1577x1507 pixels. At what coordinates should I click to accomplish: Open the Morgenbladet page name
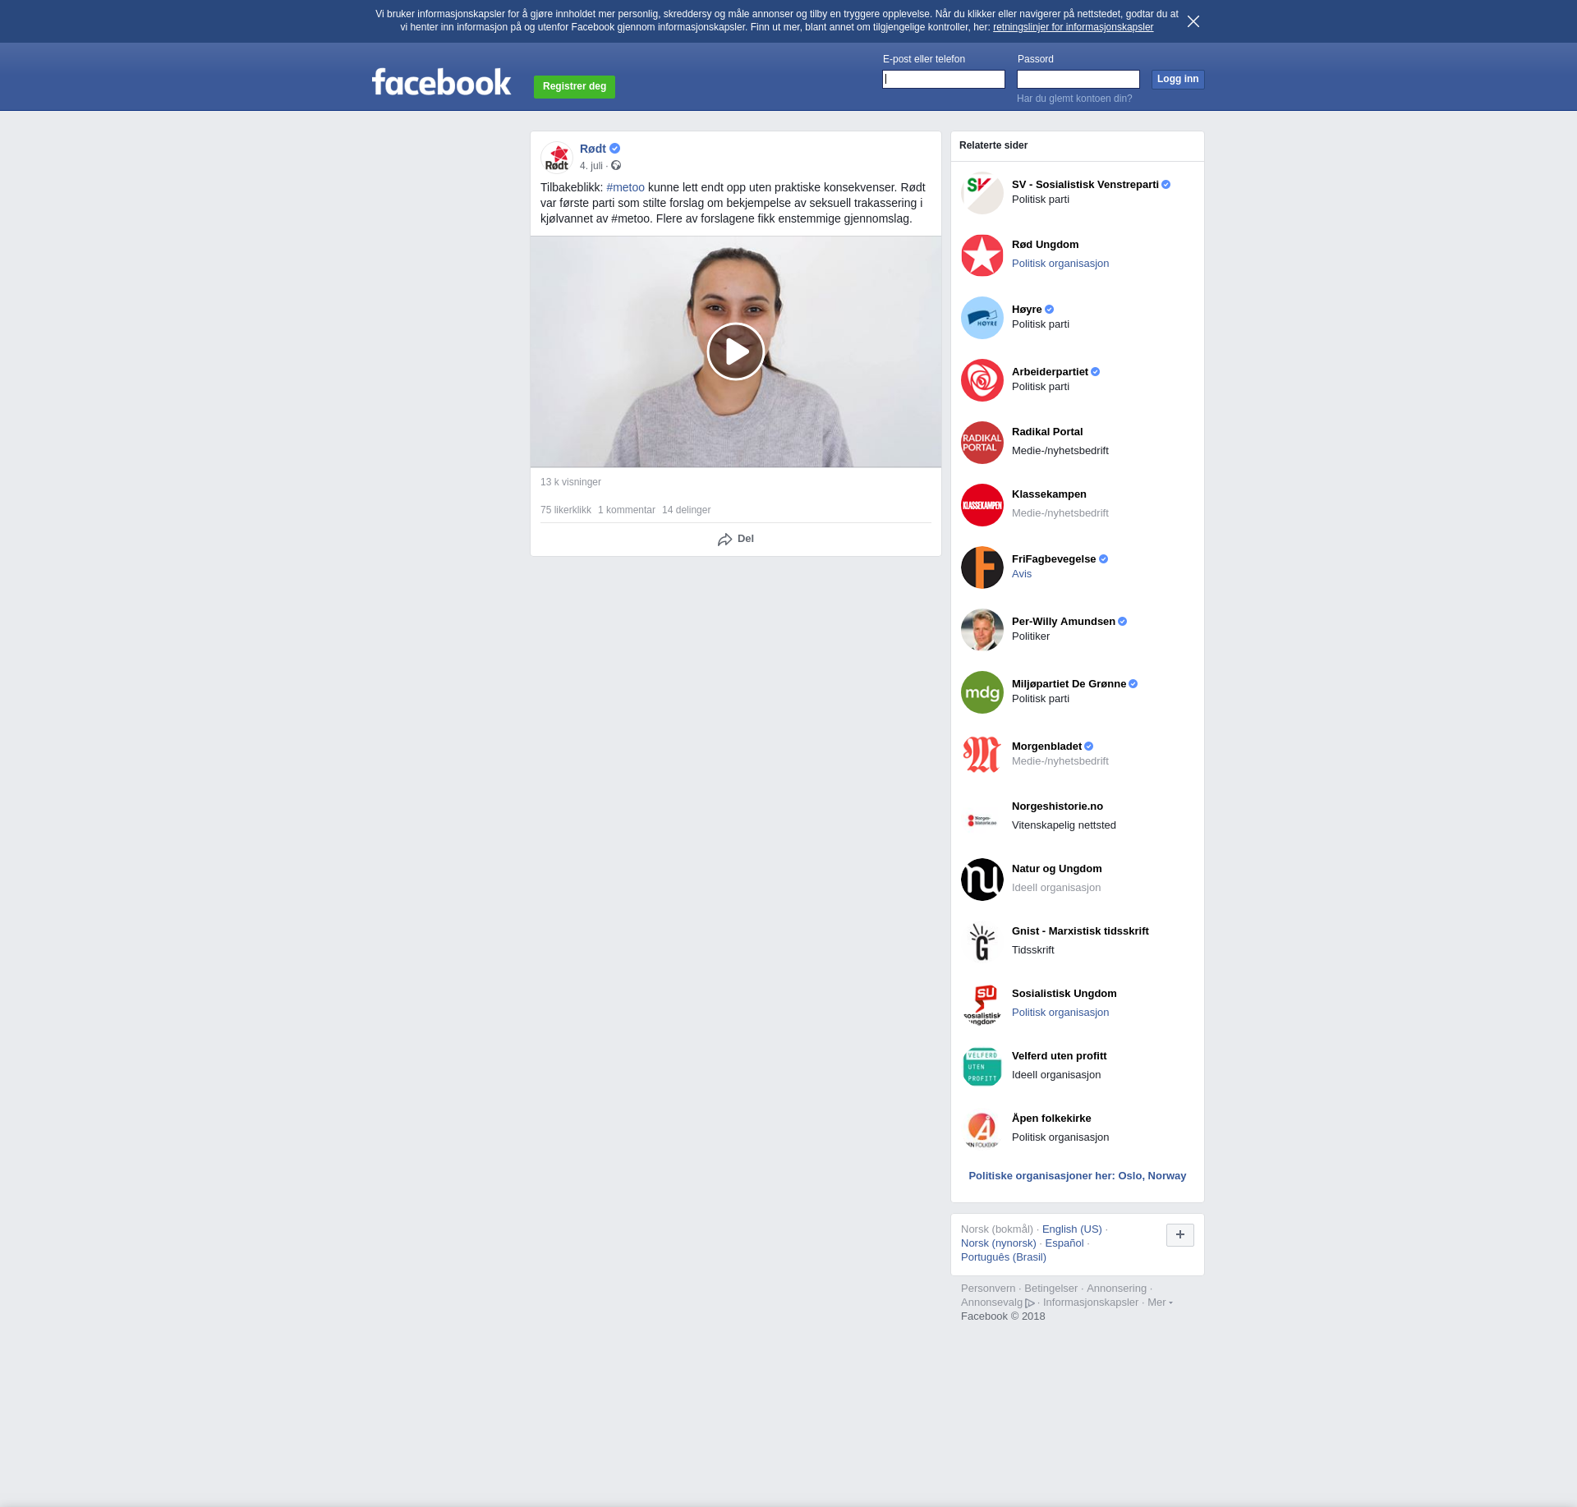(1046, 747)
